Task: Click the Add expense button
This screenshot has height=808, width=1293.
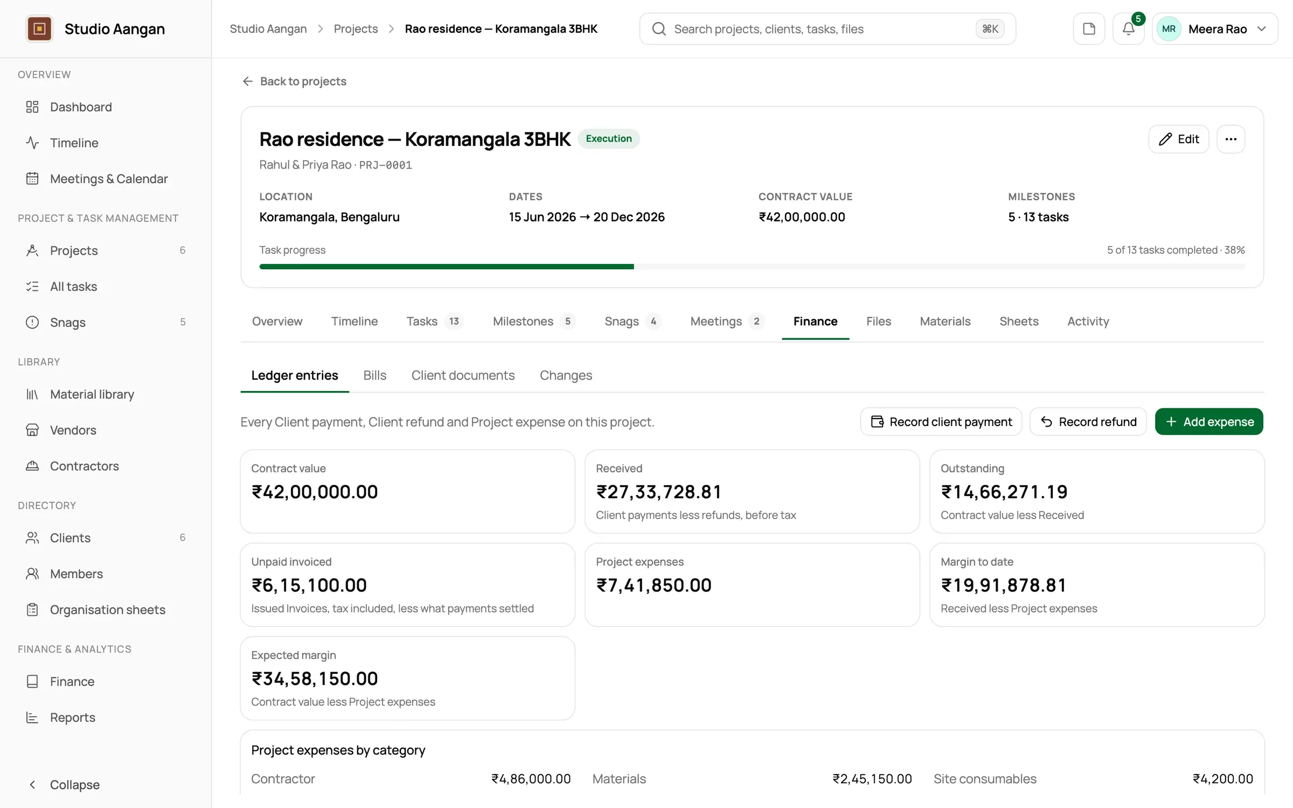Action: 1209,421
